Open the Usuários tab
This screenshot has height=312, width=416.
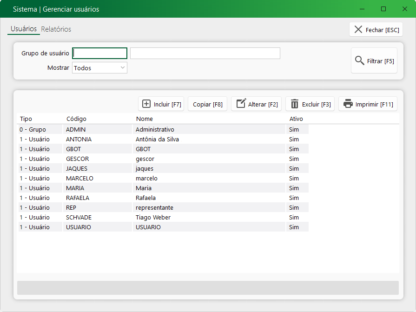[x=23, y=29]
